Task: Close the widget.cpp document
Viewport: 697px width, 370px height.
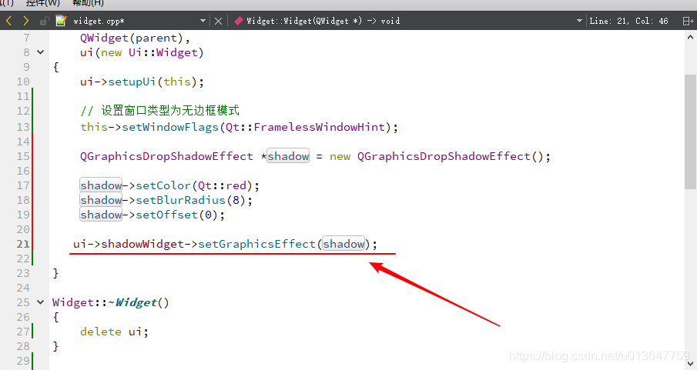Action: [218, 21]
